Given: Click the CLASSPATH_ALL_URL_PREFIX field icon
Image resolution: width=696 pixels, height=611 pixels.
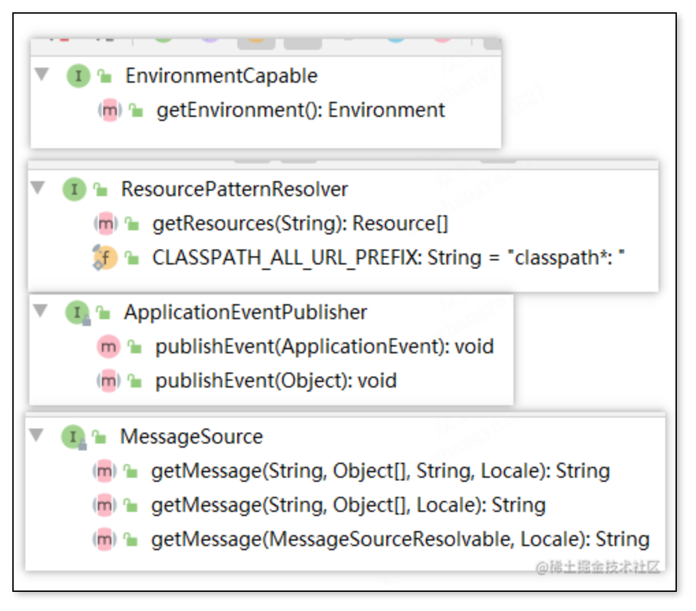Looking at the screenshot, I should pyautogui.click(x=105, y=258).
